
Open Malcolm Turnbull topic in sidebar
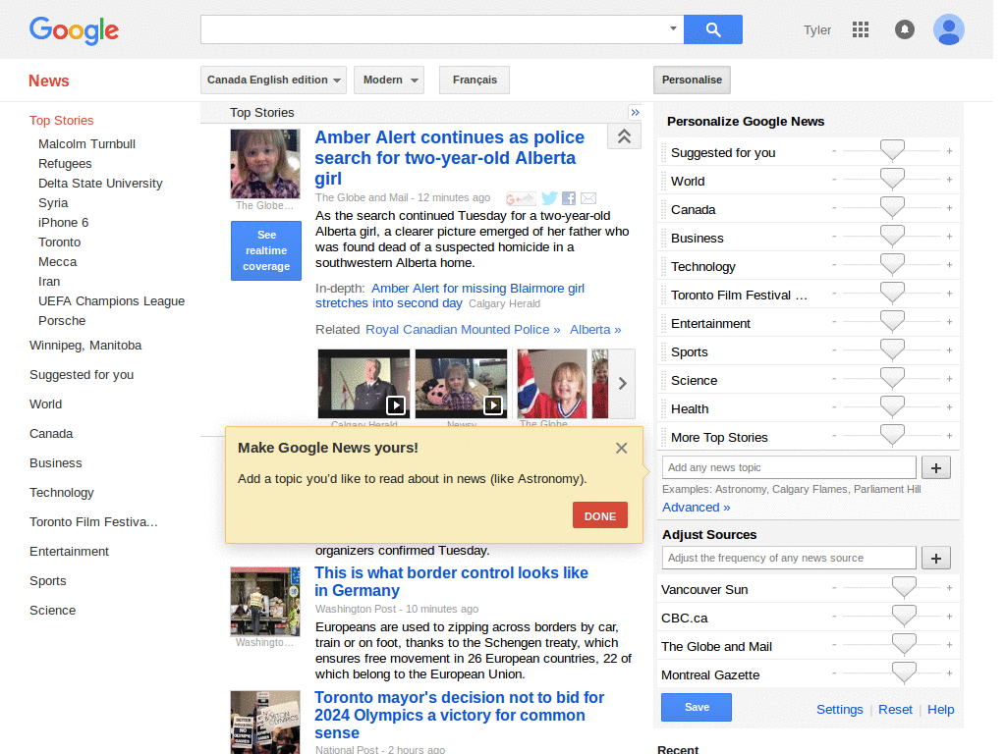[86, 144]
